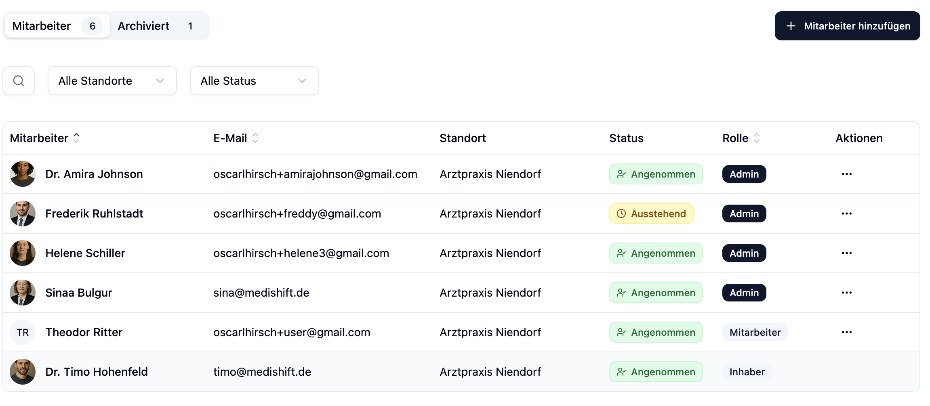
Task: Open three-dot menu for Sinaa Bulgur
Action: pos(846,293)
